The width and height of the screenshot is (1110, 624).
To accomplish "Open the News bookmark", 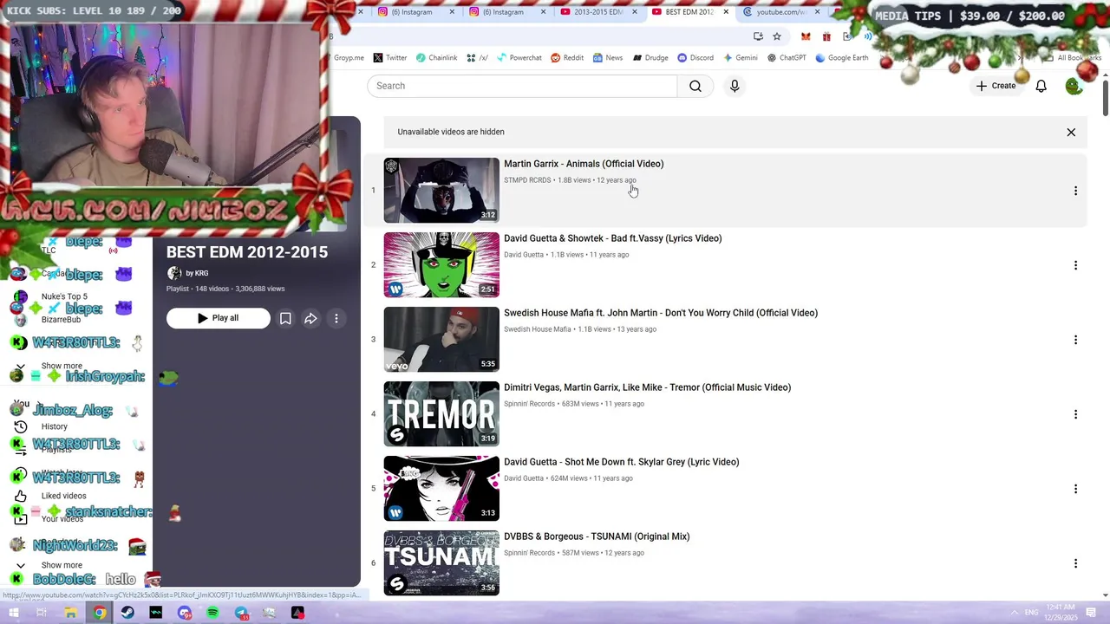I will [608, 58].
